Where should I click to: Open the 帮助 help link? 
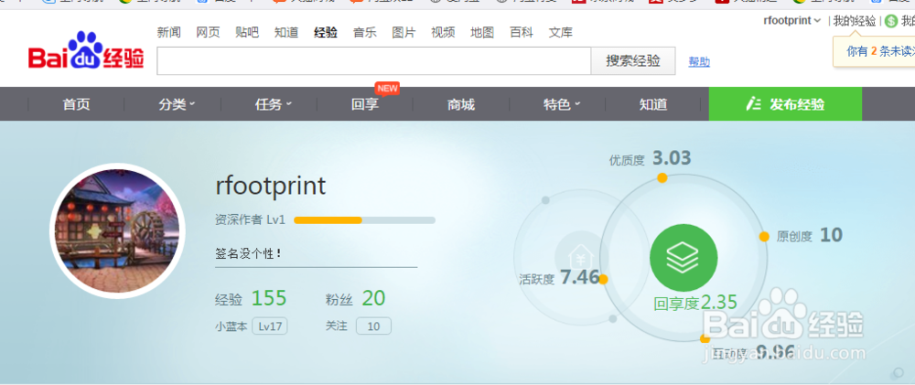[699, 62]
